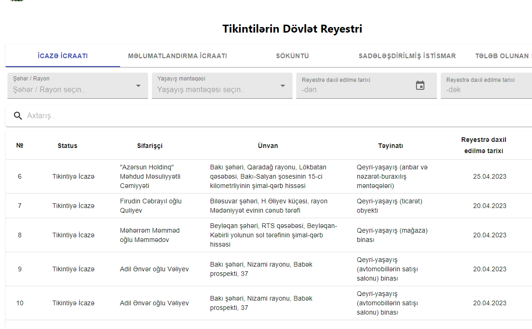The image size is (532, 329).
Task: Click the Məhərrəm Məmməd oğlu Məmmədov row
Action: tap(150, 235)
